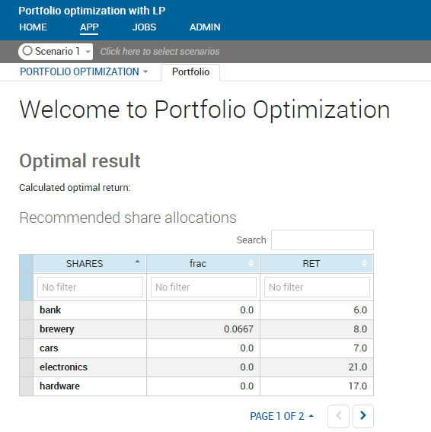
Task: Select the Scenario 1 circle indicator
Action: coord(27,51)
